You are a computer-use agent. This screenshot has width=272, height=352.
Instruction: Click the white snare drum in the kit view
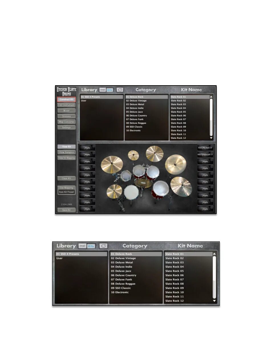tap(131, 192)
